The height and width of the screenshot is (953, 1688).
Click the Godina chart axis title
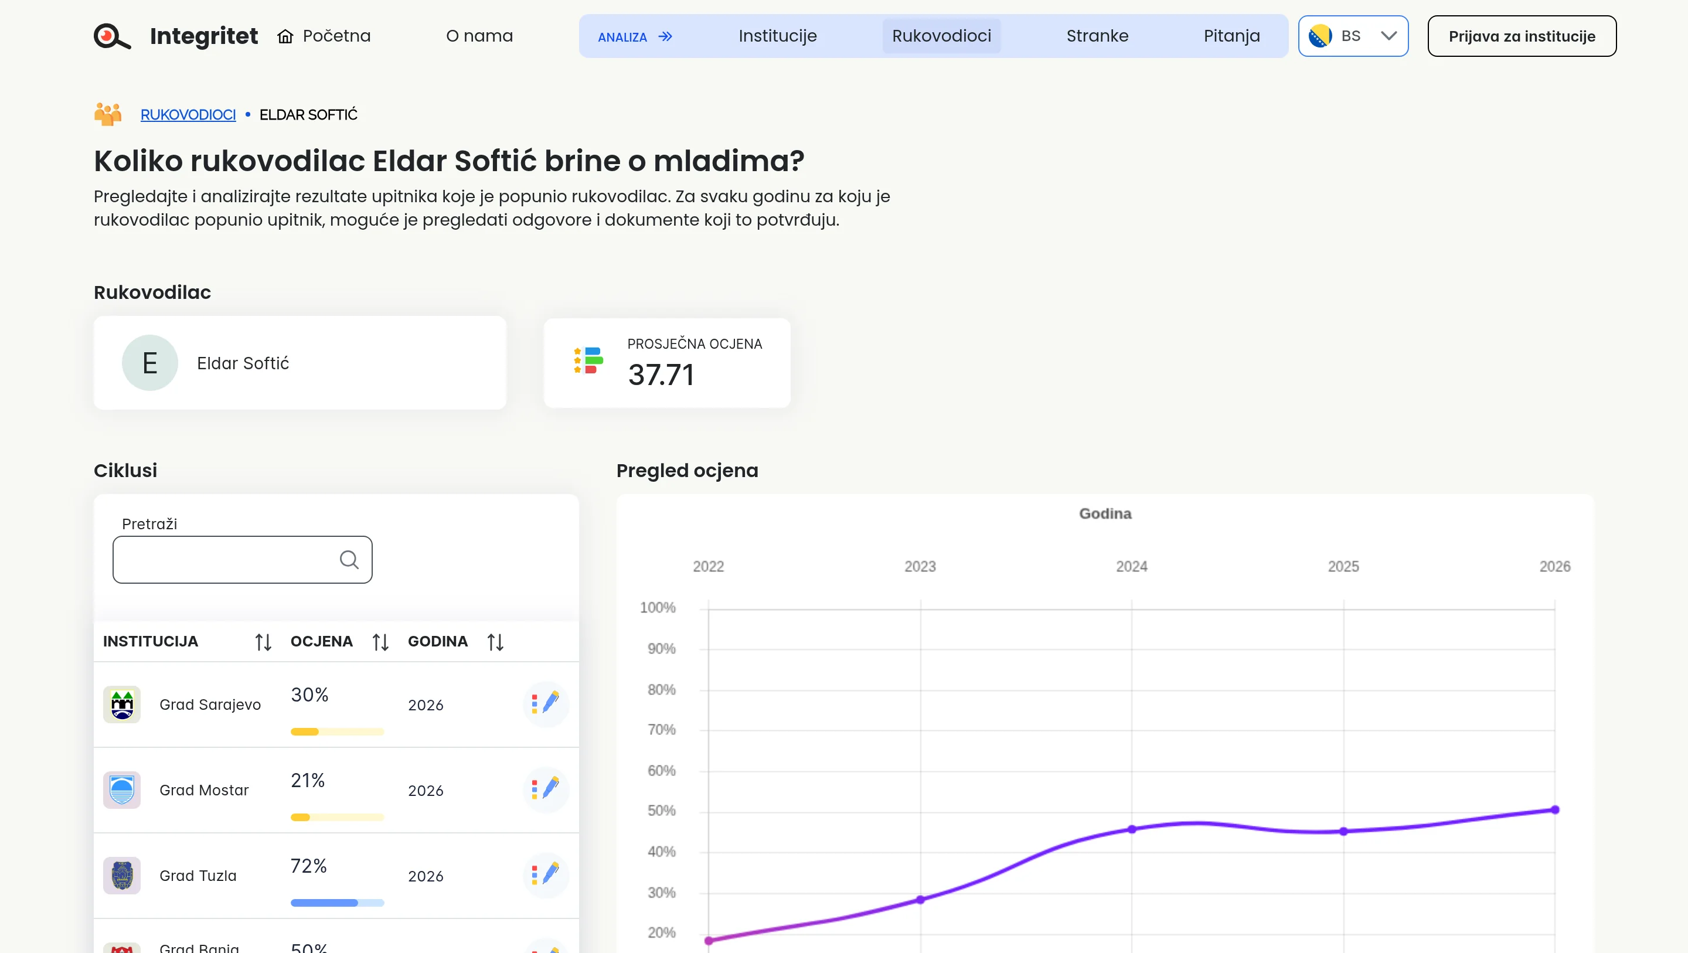coord(1105,514)
